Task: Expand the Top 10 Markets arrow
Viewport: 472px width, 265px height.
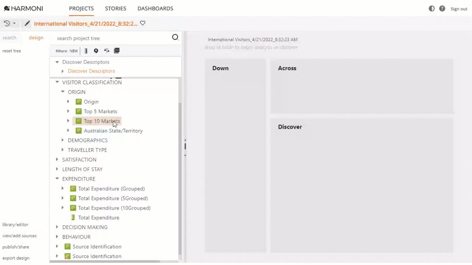Action: click(x=68, y=121)
